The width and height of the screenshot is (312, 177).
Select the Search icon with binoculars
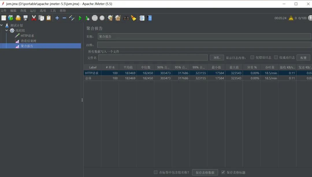126,18
